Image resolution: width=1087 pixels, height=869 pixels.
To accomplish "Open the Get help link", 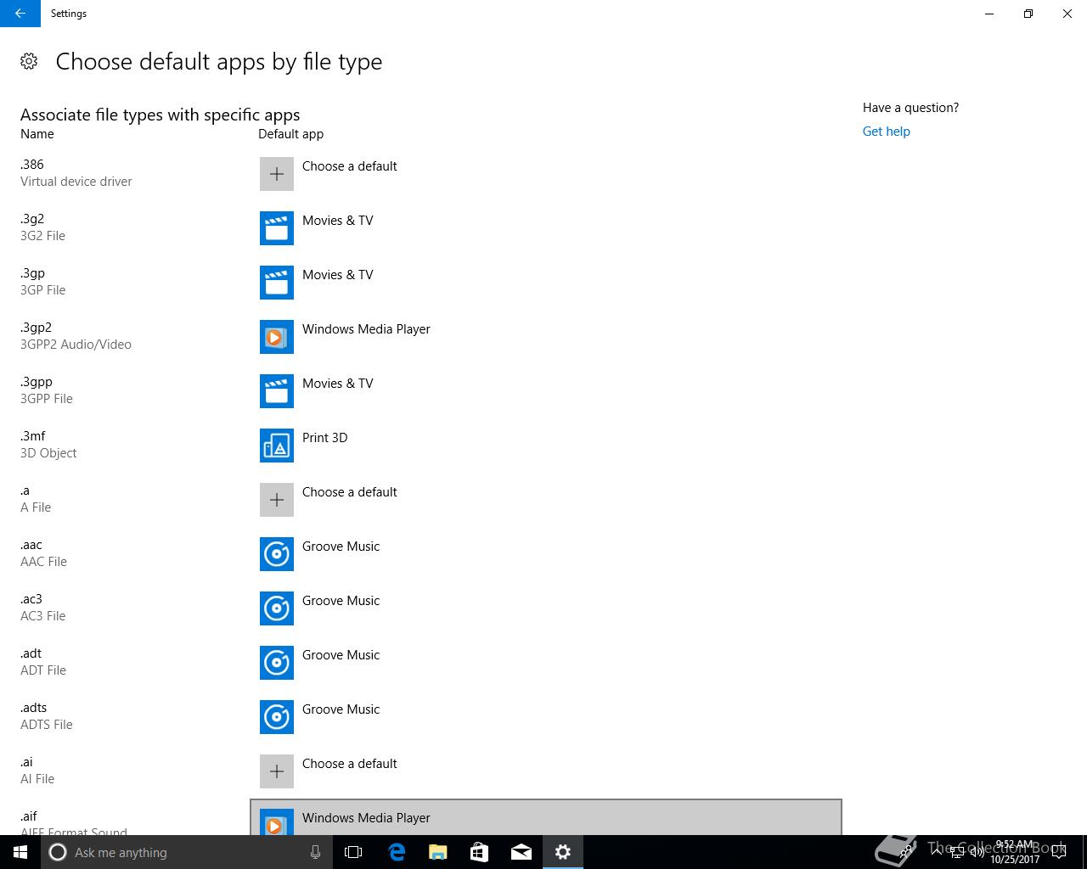I will 886,132.
